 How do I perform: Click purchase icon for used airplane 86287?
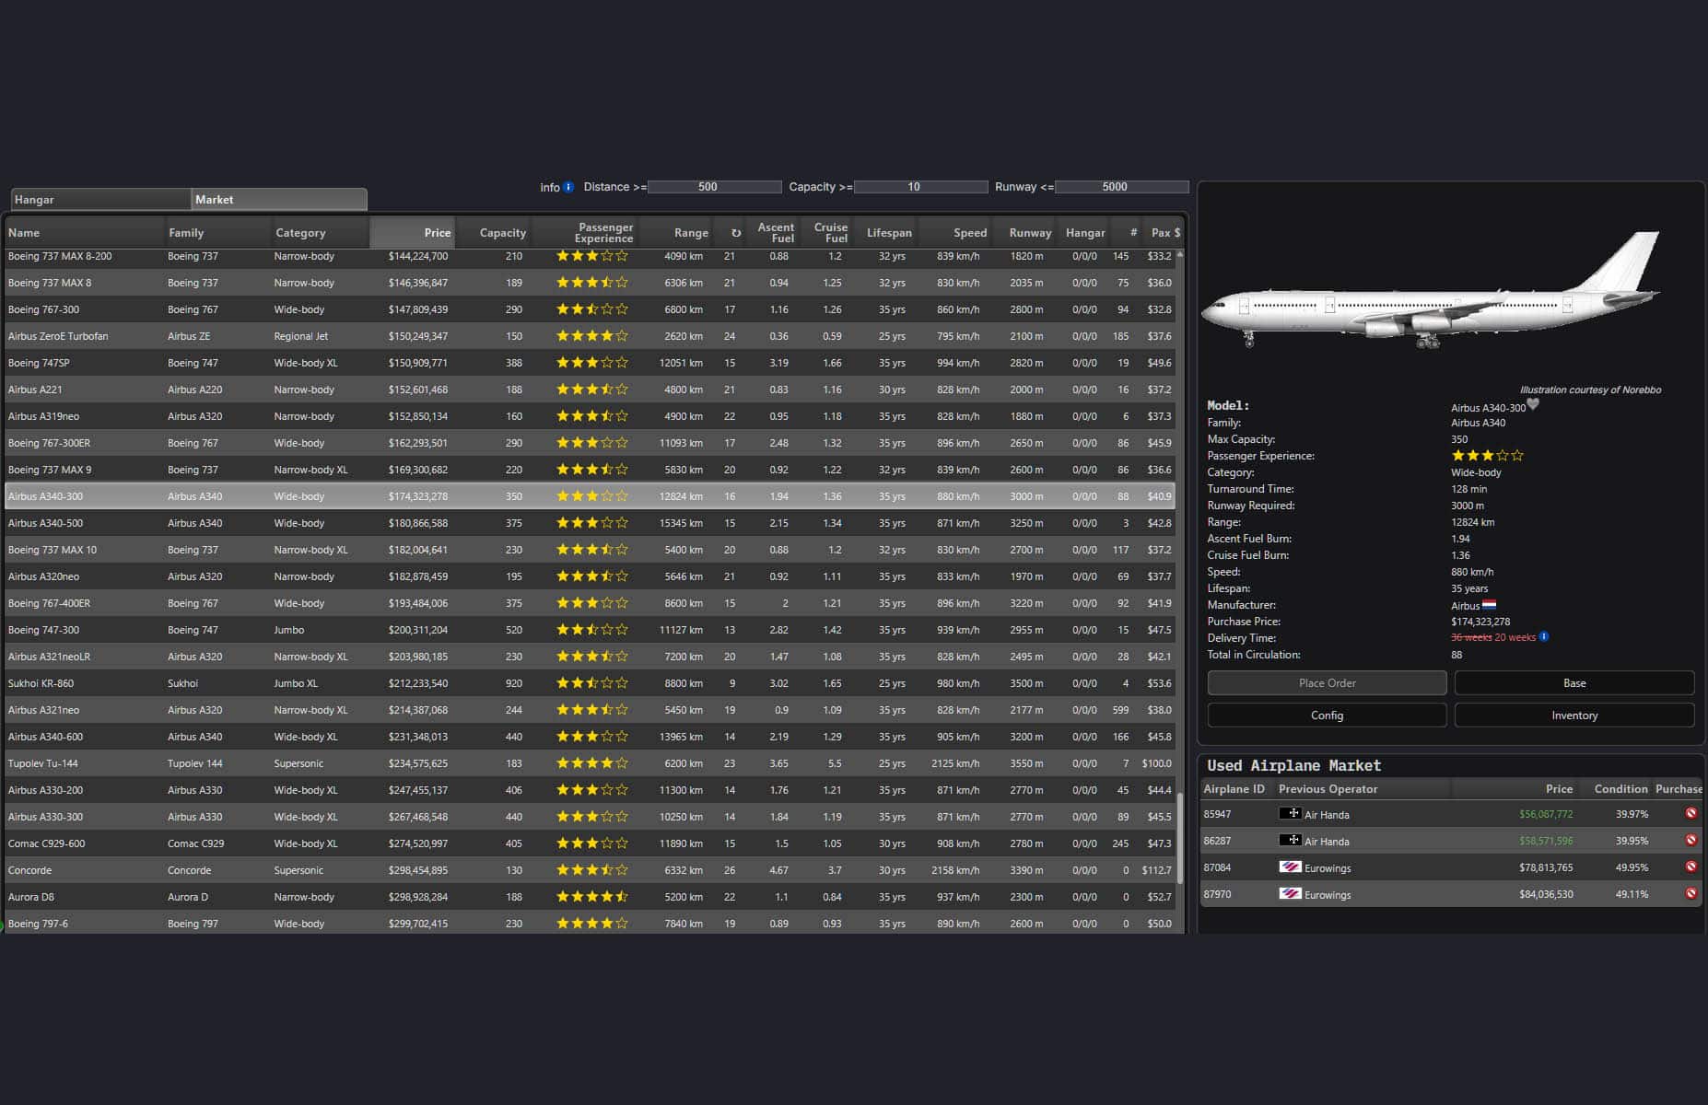click(1690, 840)
